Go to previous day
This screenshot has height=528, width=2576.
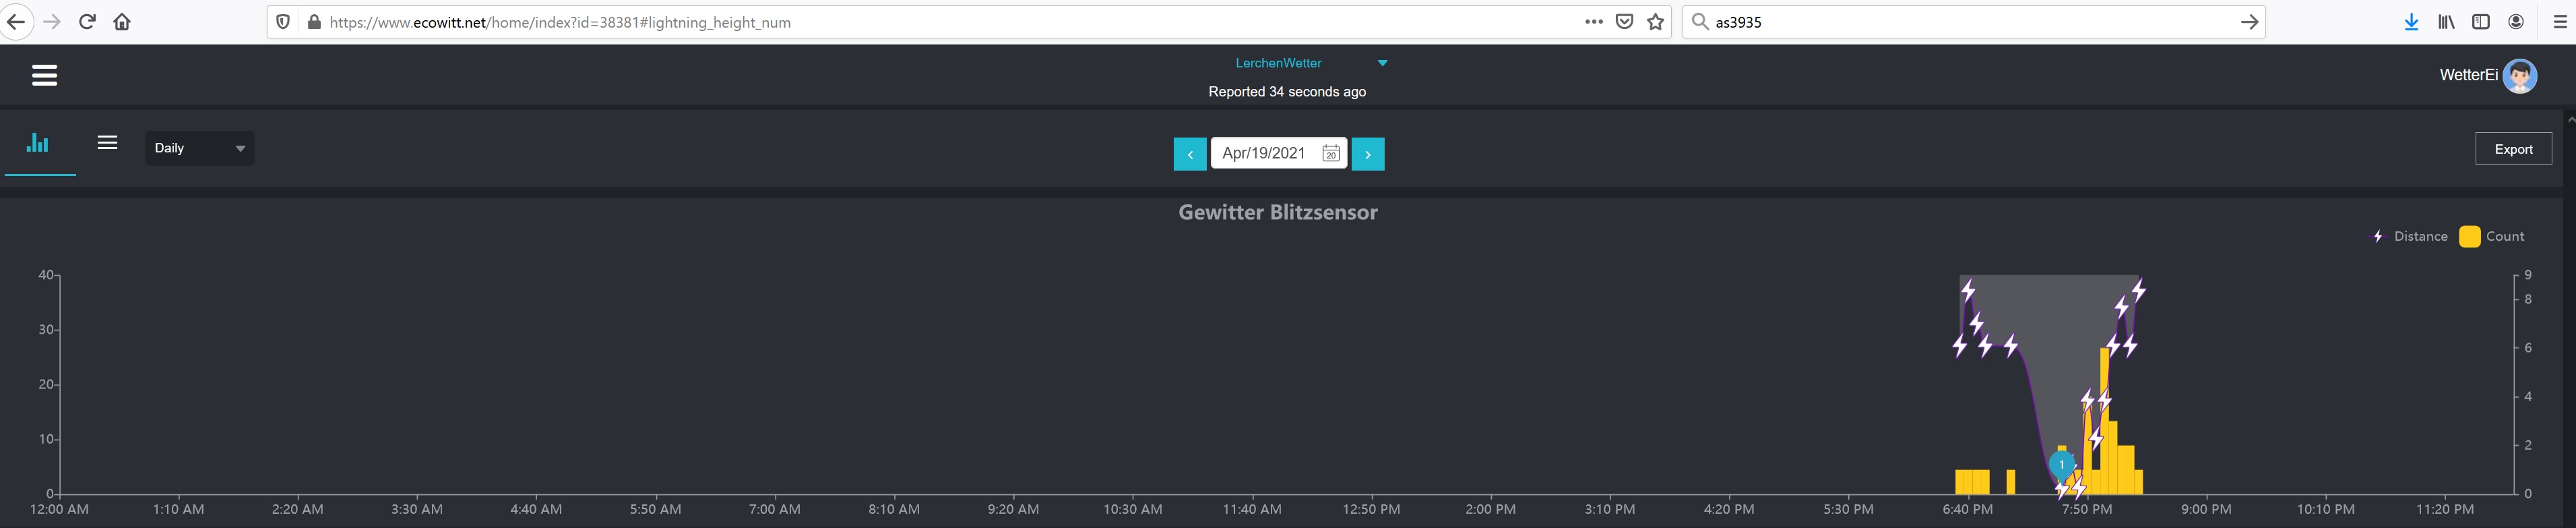coord(1189,154)
